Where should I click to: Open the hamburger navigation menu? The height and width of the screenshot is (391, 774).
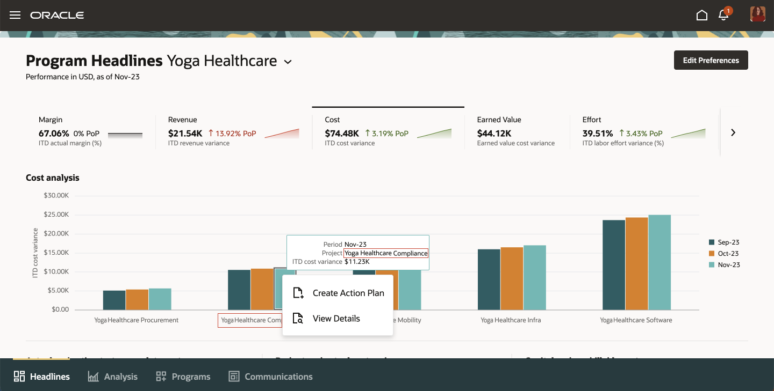pyautogui.click(x=15, y=15)
